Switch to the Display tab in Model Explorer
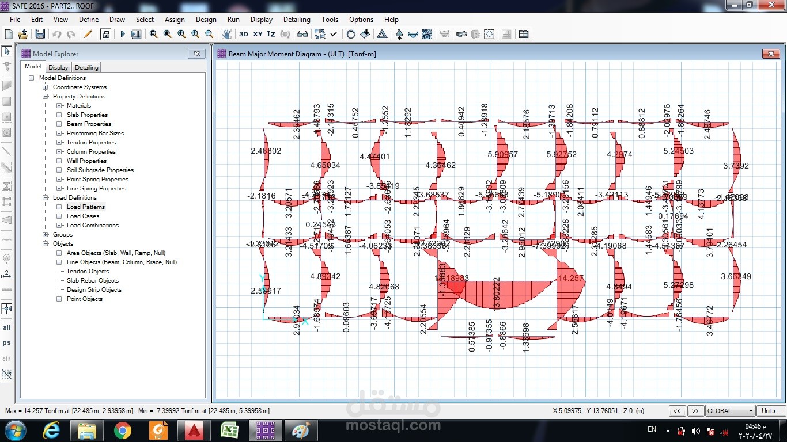This screenshot has width=787, height=442. (58, 67)
